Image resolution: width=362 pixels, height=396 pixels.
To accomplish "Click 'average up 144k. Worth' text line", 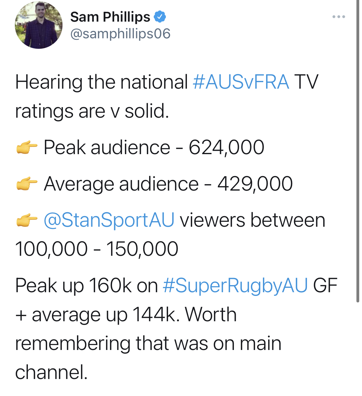I will coord(126,315).
